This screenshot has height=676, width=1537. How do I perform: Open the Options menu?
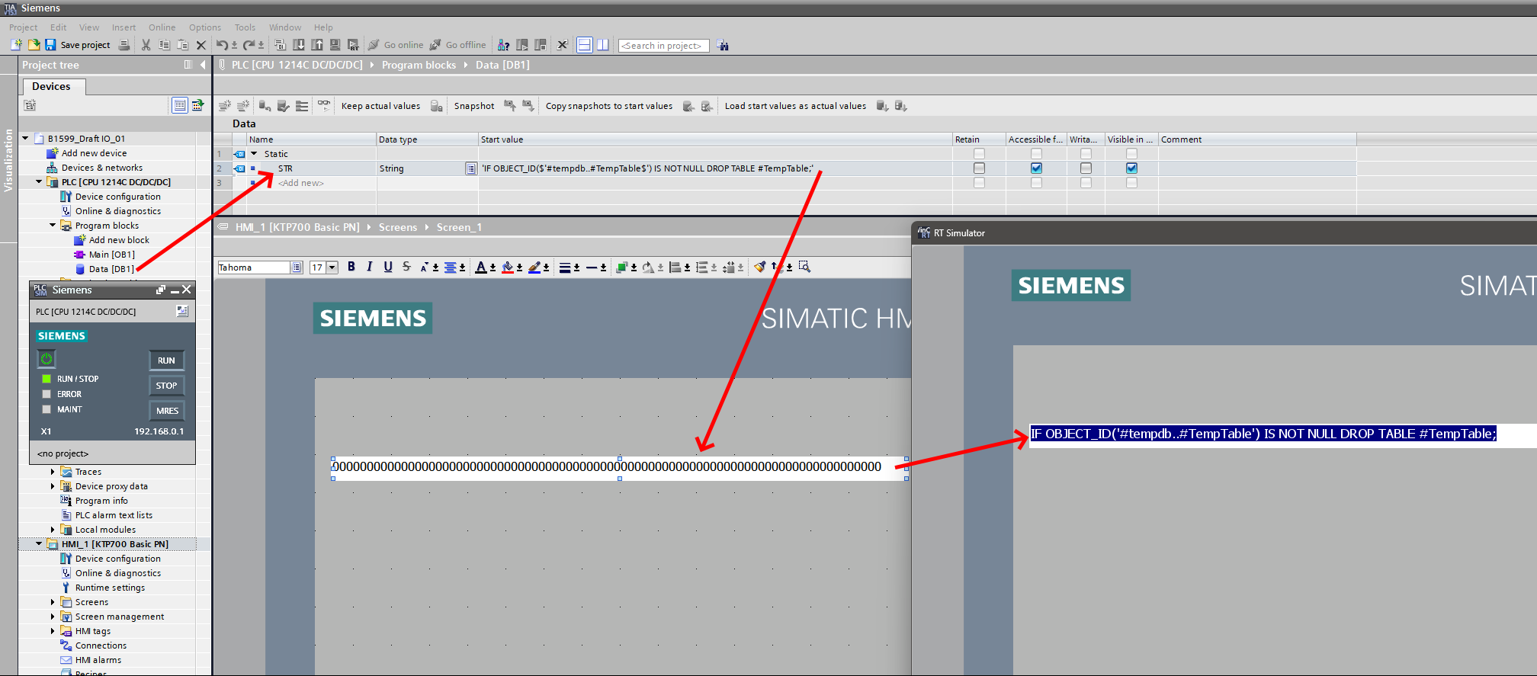pos(205,27)
